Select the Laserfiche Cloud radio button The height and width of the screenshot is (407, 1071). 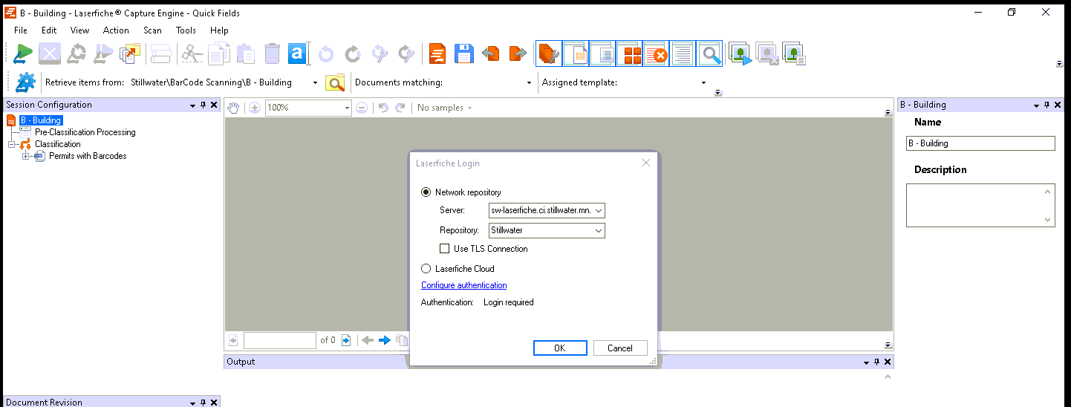point(426,269)
